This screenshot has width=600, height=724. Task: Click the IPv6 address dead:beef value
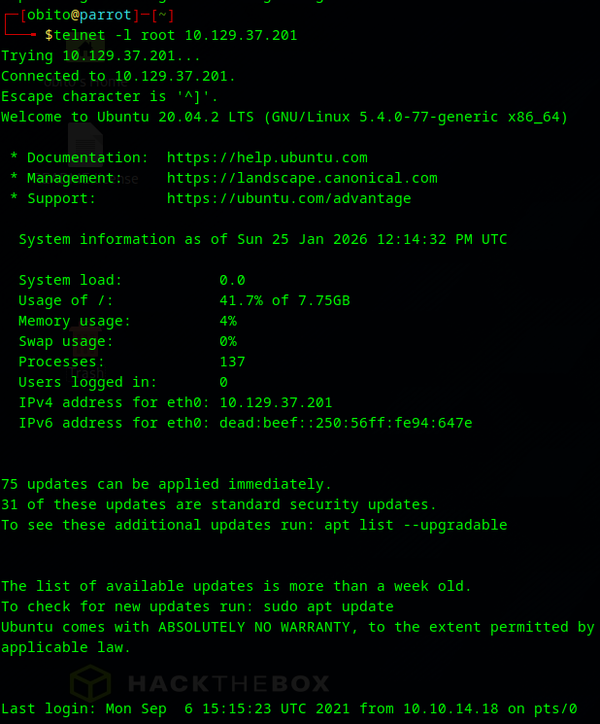tap(346, 423)
